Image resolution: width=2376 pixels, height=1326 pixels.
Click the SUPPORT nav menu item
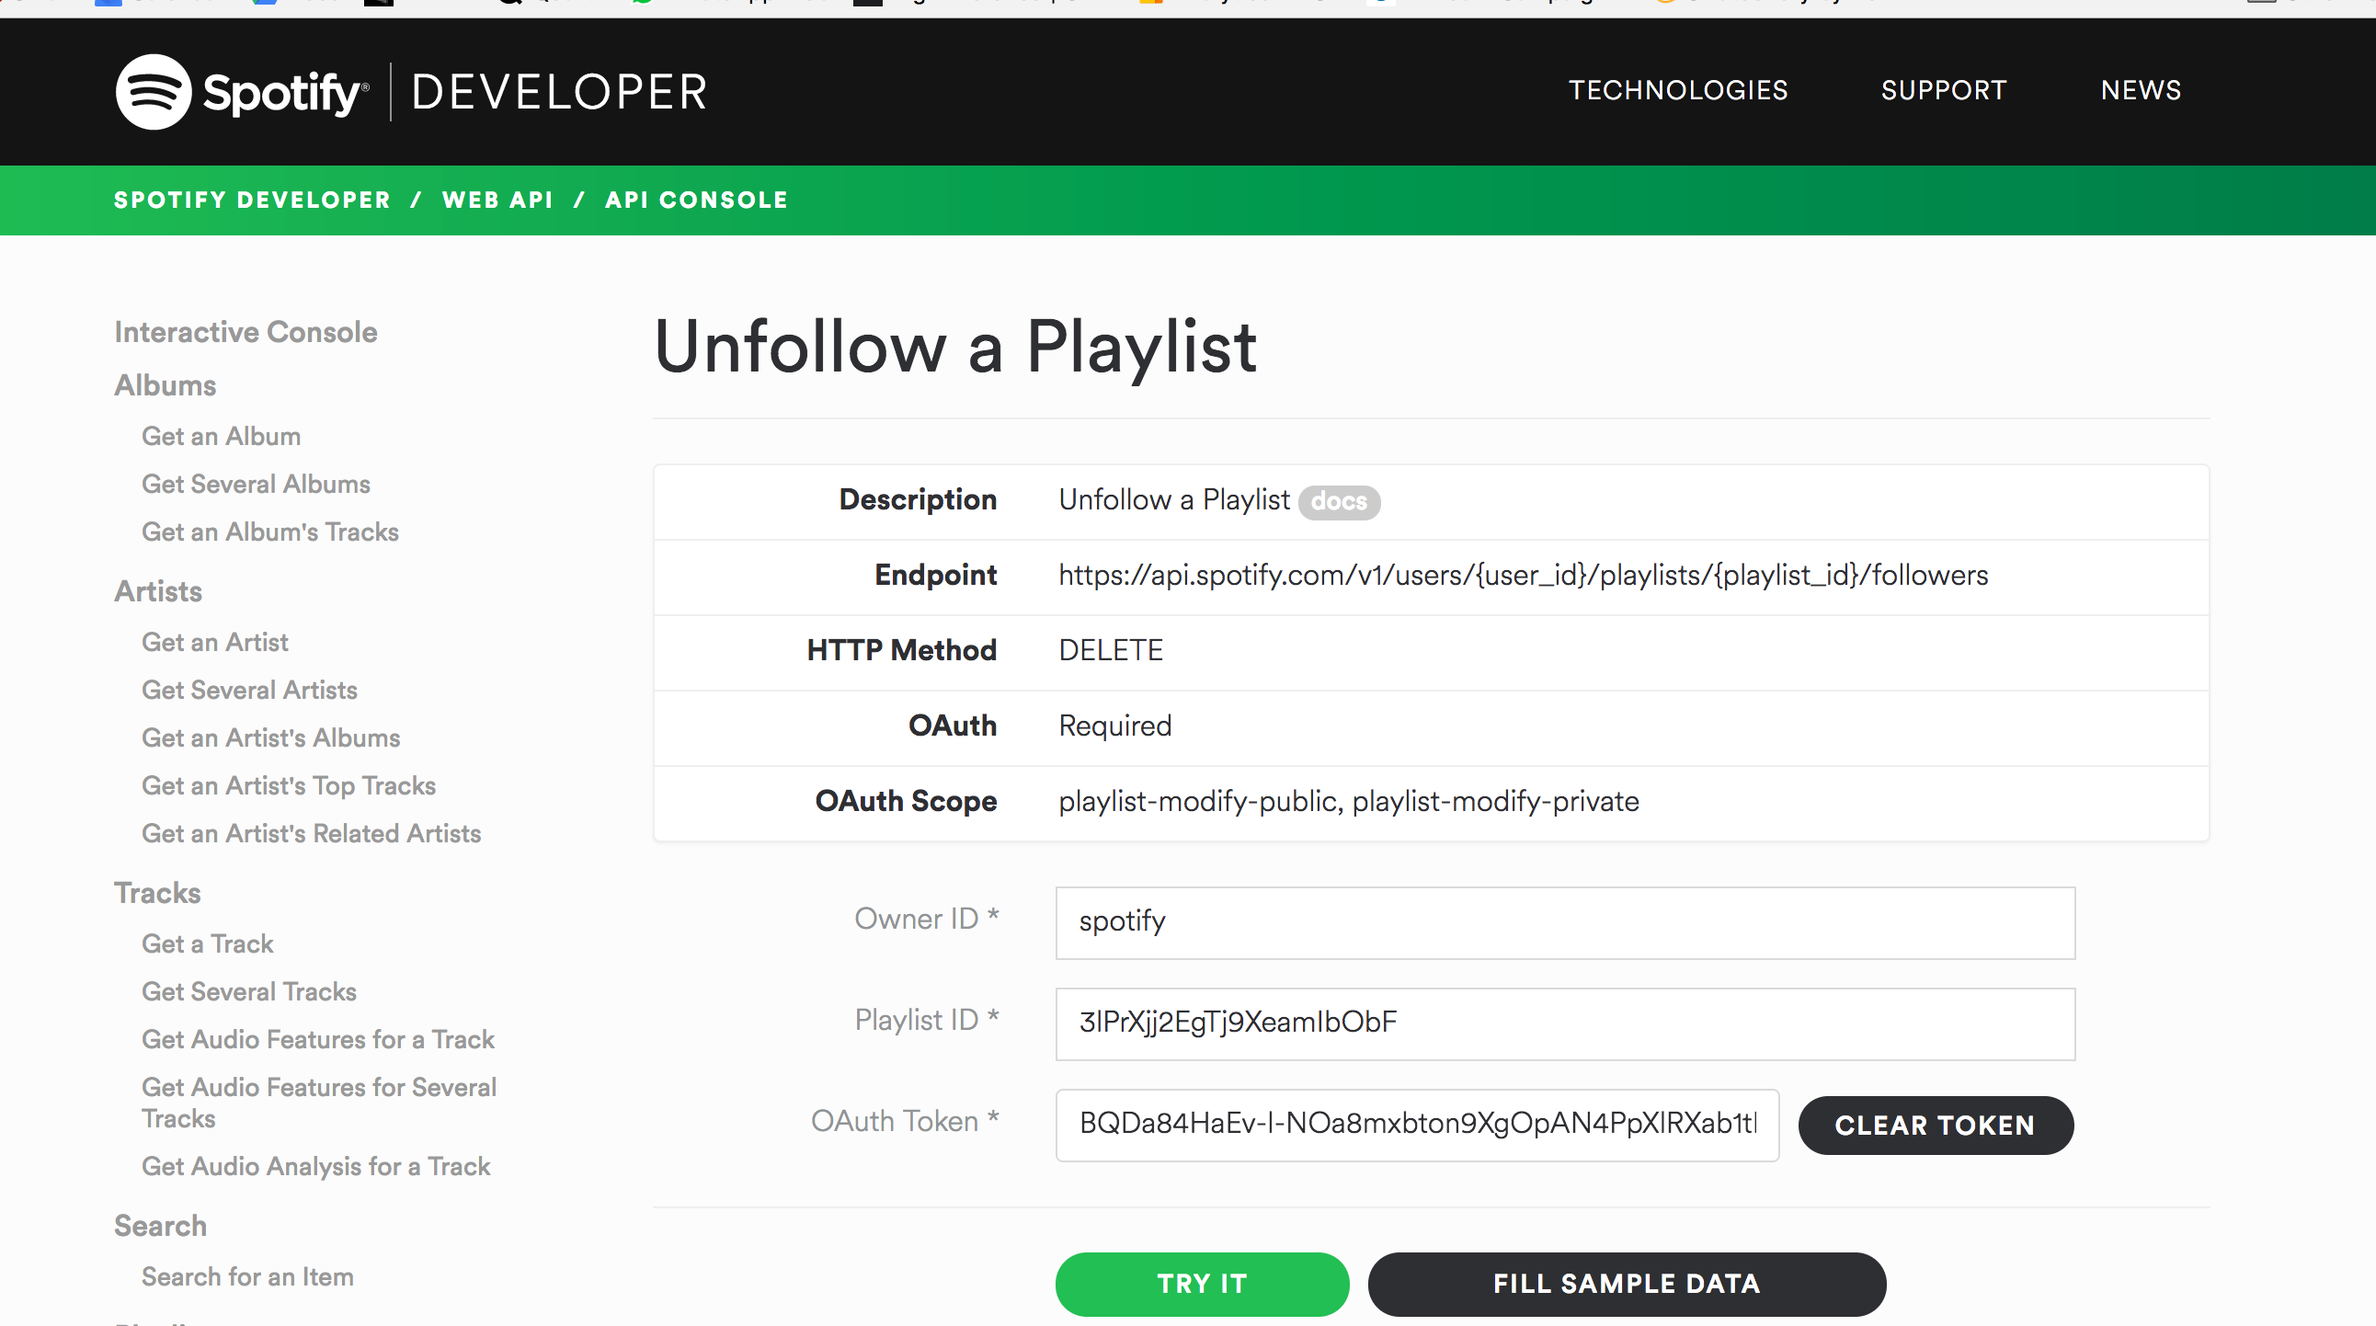(x=1944, y=91)
